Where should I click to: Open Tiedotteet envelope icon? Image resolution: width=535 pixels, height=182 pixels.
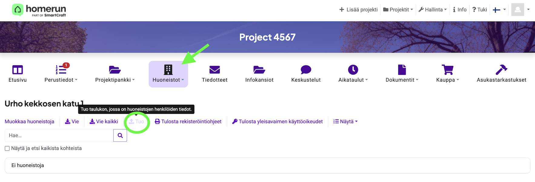coord(214,70)
